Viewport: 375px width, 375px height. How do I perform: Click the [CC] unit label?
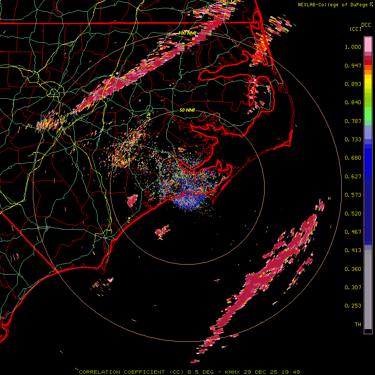coord(356,29)
